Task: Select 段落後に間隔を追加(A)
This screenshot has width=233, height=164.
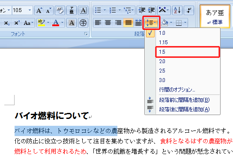Action: pyautogui.click(x=182, y=109)
